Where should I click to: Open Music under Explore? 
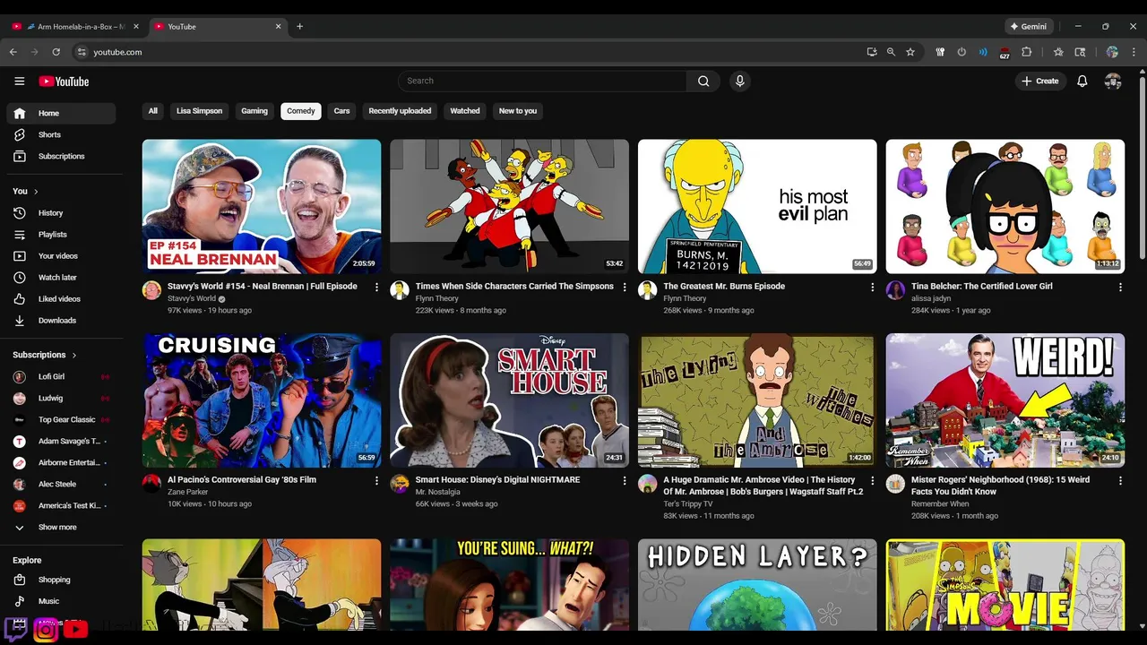coord(61,601)
